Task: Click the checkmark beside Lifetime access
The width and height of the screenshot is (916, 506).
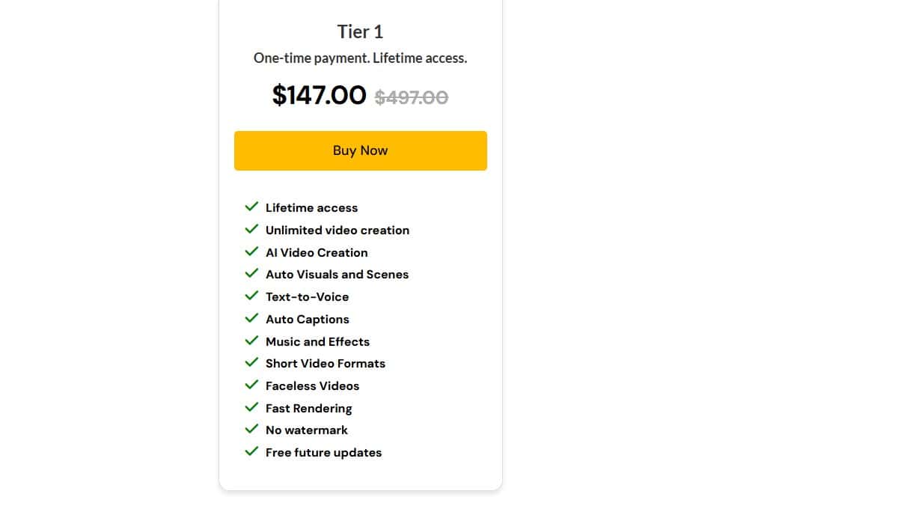Action: 252,207
